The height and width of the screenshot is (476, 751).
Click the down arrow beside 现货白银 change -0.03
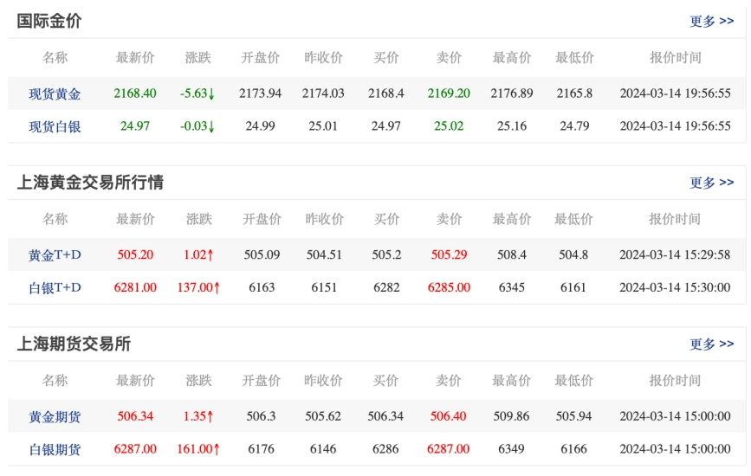pyautogui.click(x=211, y=126)
